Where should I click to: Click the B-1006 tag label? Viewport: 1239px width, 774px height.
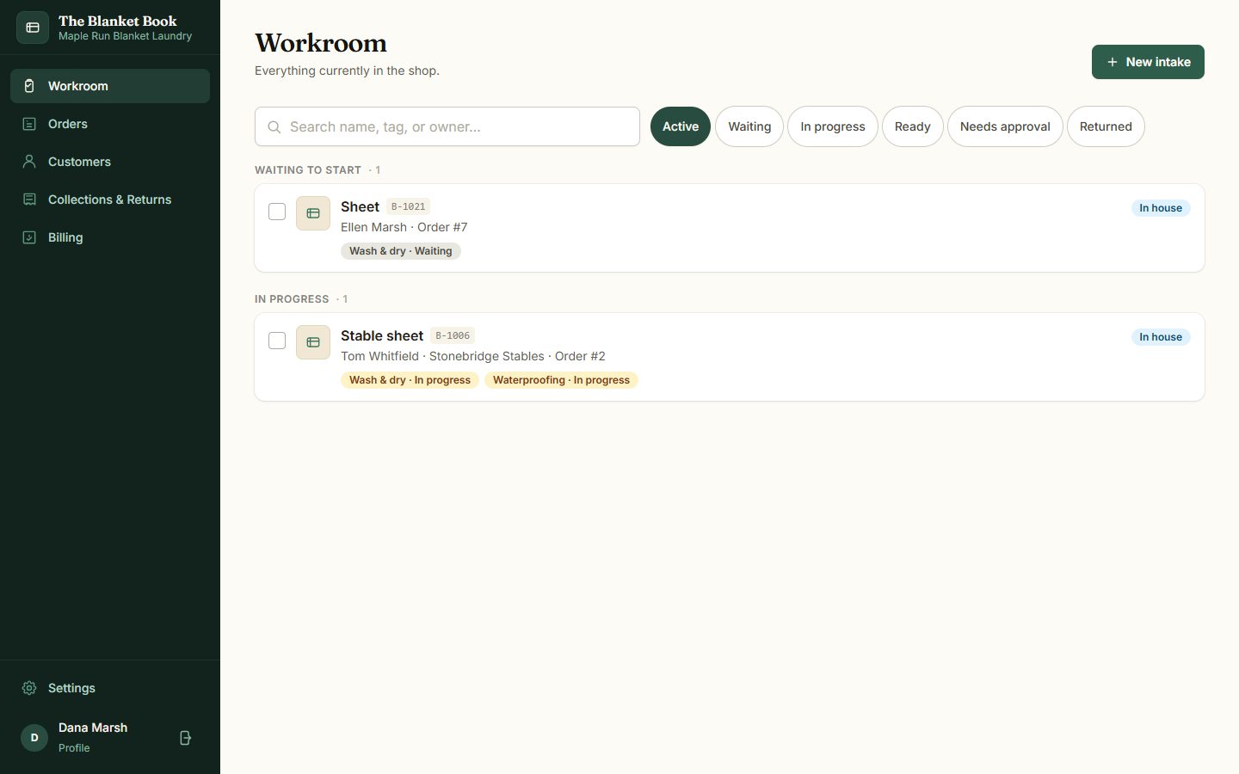pos(453,335)
